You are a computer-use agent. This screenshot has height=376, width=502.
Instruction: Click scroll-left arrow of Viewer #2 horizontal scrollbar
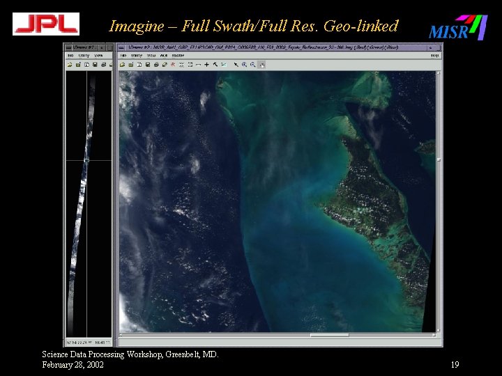pyautogui.click(x=121, y=335)
